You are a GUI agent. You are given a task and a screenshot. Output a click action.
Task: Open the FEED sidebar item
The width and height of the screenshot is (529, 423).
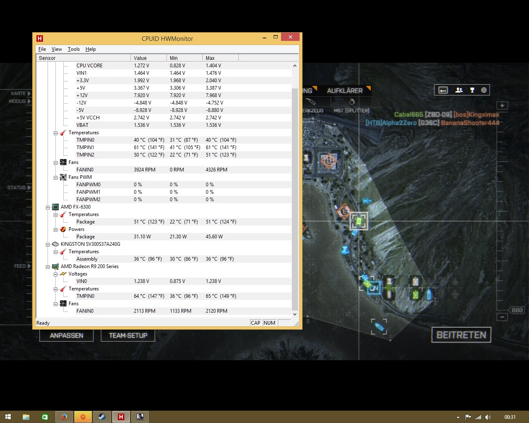pyautogui.click(x=22, y=266)
